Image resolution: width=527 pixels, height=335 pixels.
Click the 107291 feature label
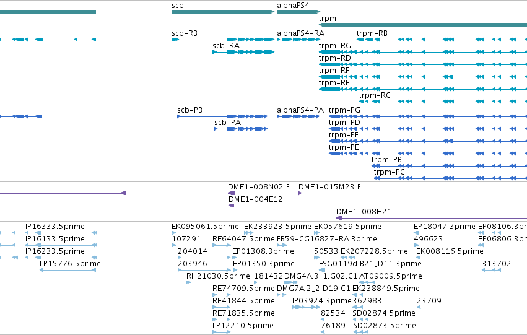coord(186,239)
